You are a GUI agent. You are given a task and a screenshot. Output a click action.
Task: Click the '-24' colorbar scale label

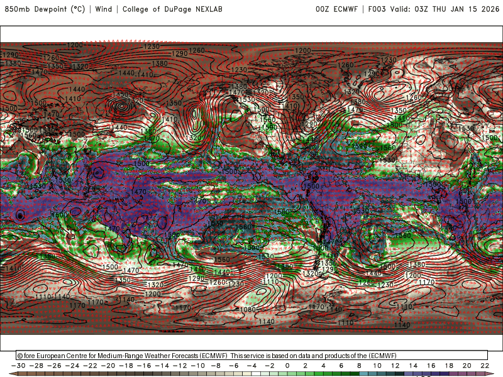coord(72,366)
